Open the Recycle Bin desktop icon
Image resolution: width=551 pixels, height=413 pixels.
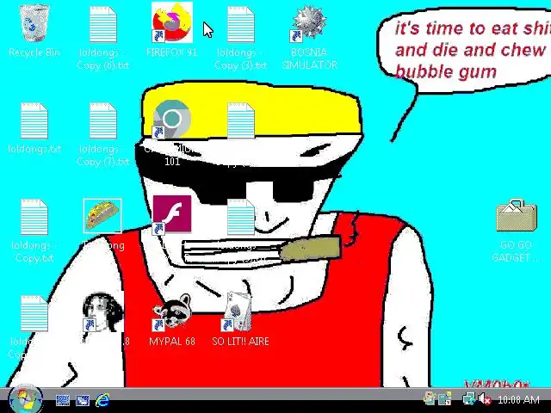tap(34, 23)
